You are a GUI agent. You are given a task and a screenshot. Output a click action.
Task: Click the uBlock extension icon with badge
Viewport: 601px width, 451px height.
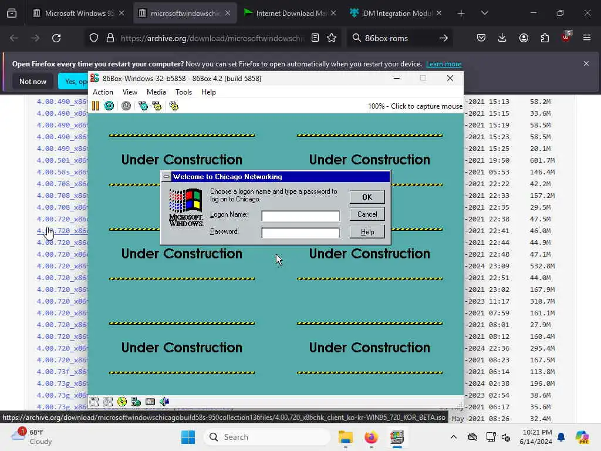tap(566, 37)
